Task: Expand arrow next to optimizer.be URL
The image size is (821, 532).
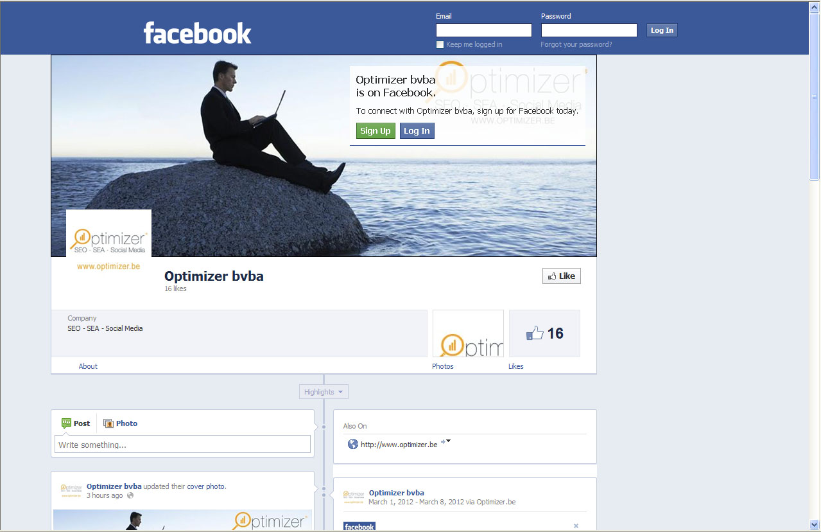Action: pyautogui.click(x=447, y=441)
